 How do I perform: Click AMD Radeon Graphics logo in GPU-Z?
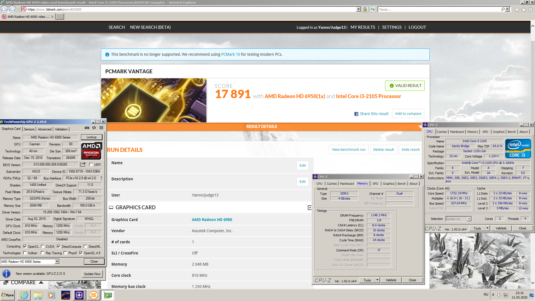point(92,151)
